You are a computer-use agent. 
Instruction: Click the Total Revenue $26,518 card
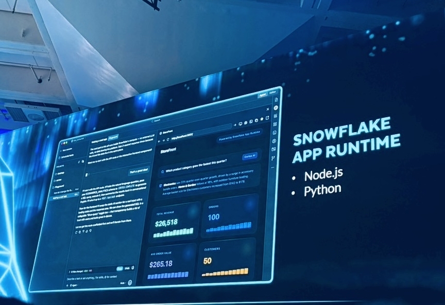(174, 223)
